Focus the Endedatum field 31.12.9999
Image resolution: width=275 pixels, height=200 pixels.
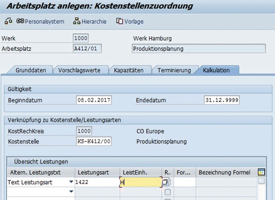(x=222, y=100)
